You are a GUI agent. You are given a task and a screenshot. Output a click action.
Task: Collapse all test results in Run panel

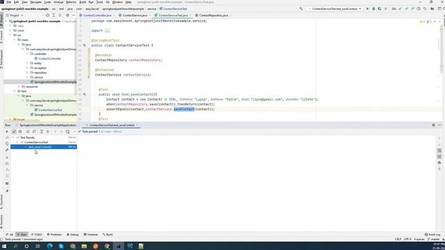48,131
